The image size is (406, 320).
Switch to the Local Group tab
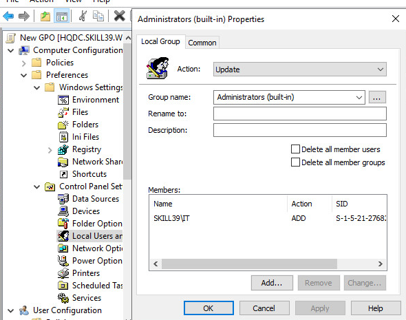click(x=160, y=41)
